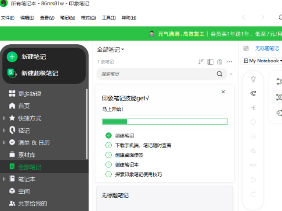Click the sort order icon

click(201, 62)
